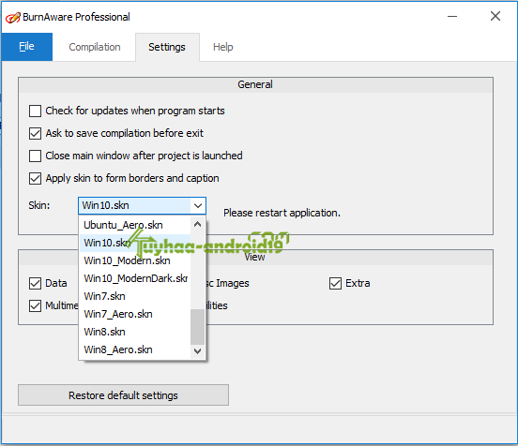
Task: Collapse the Skin combo box arrow
Action: 198,206
